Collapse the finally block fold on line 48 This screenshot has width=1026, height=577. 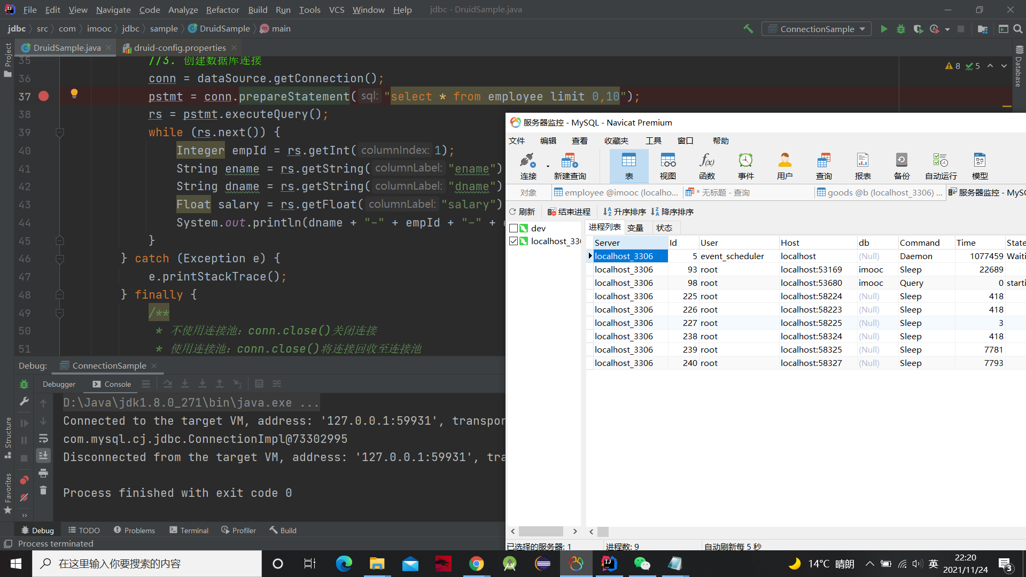tap(60, 294)
